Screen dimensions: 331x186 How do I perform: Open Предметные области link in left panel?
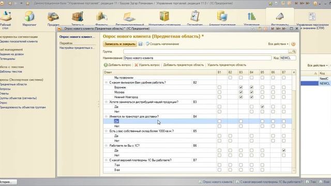[13, 84]
